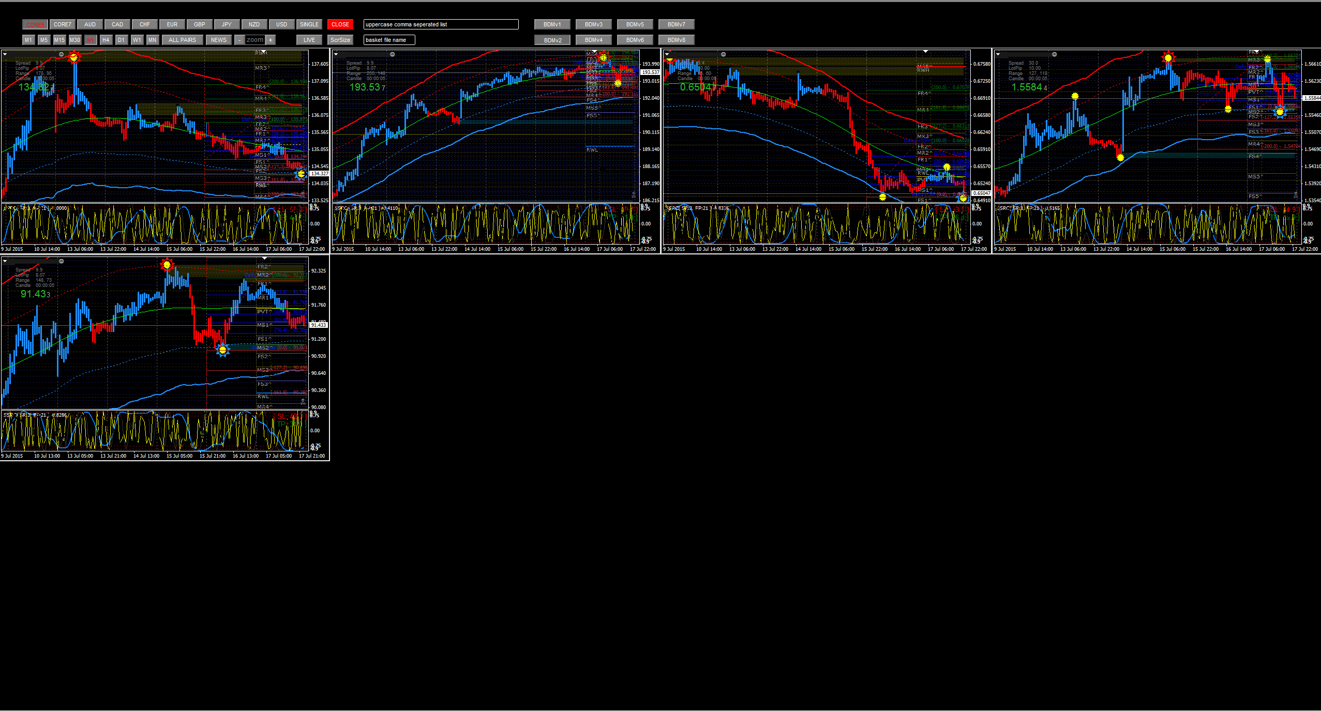Viewport: 1321px width, 711px height.
Task: Click the ALL PAIRS button
Action: tap(183, 40)
